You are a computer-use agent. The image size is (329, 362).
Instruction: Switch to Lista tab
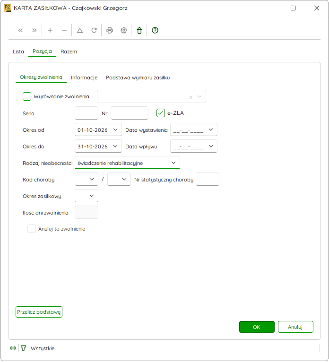coord(18,52)
